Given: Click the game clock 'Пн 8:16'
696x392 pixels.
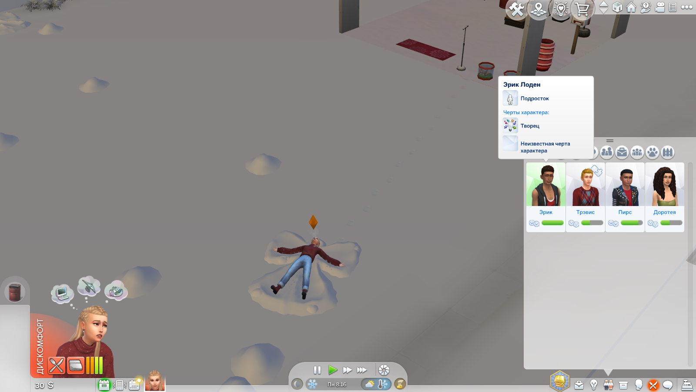Looking at the screenshot, I should 337,385.
